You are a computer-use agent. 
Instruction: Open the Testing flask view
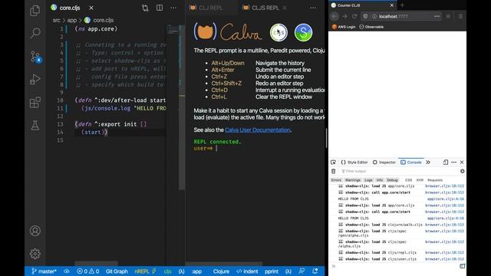coord(35,126)
